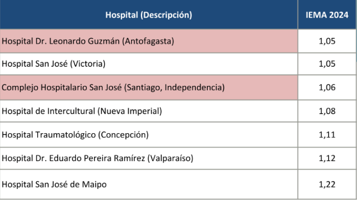
Task: Click Hospital Traumatológico (Concepción) cell
Action: [149, 135]
